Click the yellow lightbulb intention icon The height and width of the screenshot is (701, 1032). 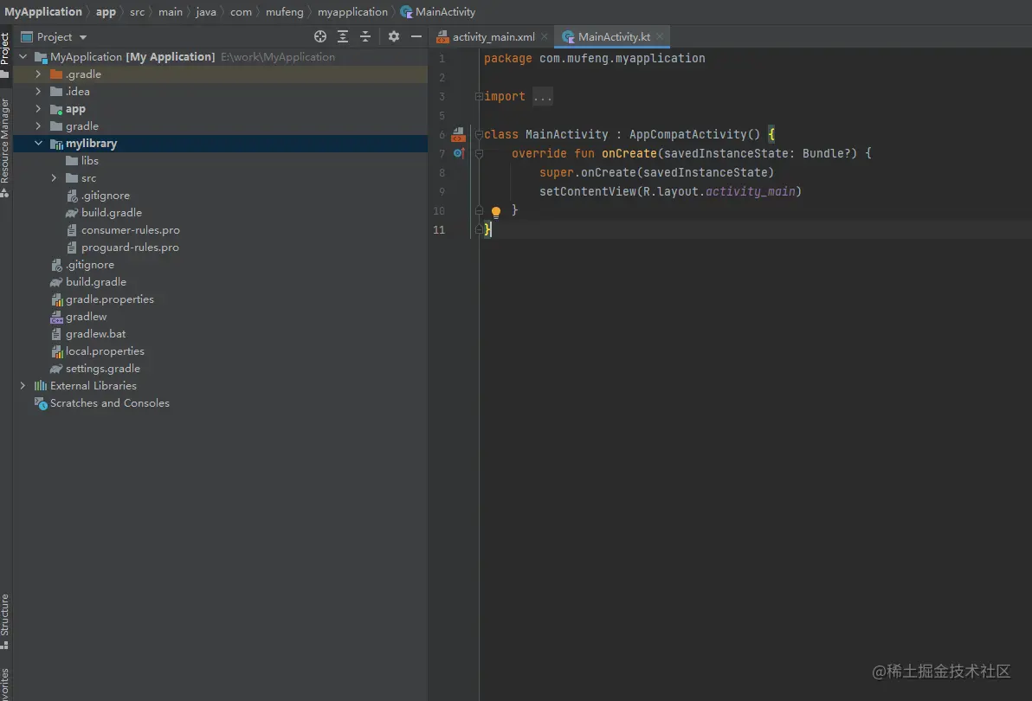point(495,211)
